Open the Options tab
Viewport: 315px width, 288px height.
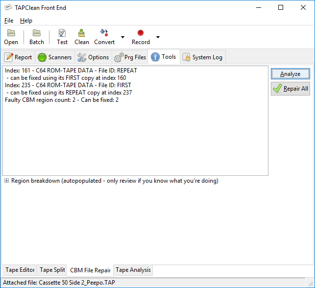tap(93, 57)
